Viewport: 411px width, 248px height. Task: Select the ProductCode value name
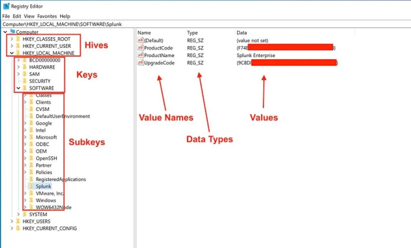(158, 48)
